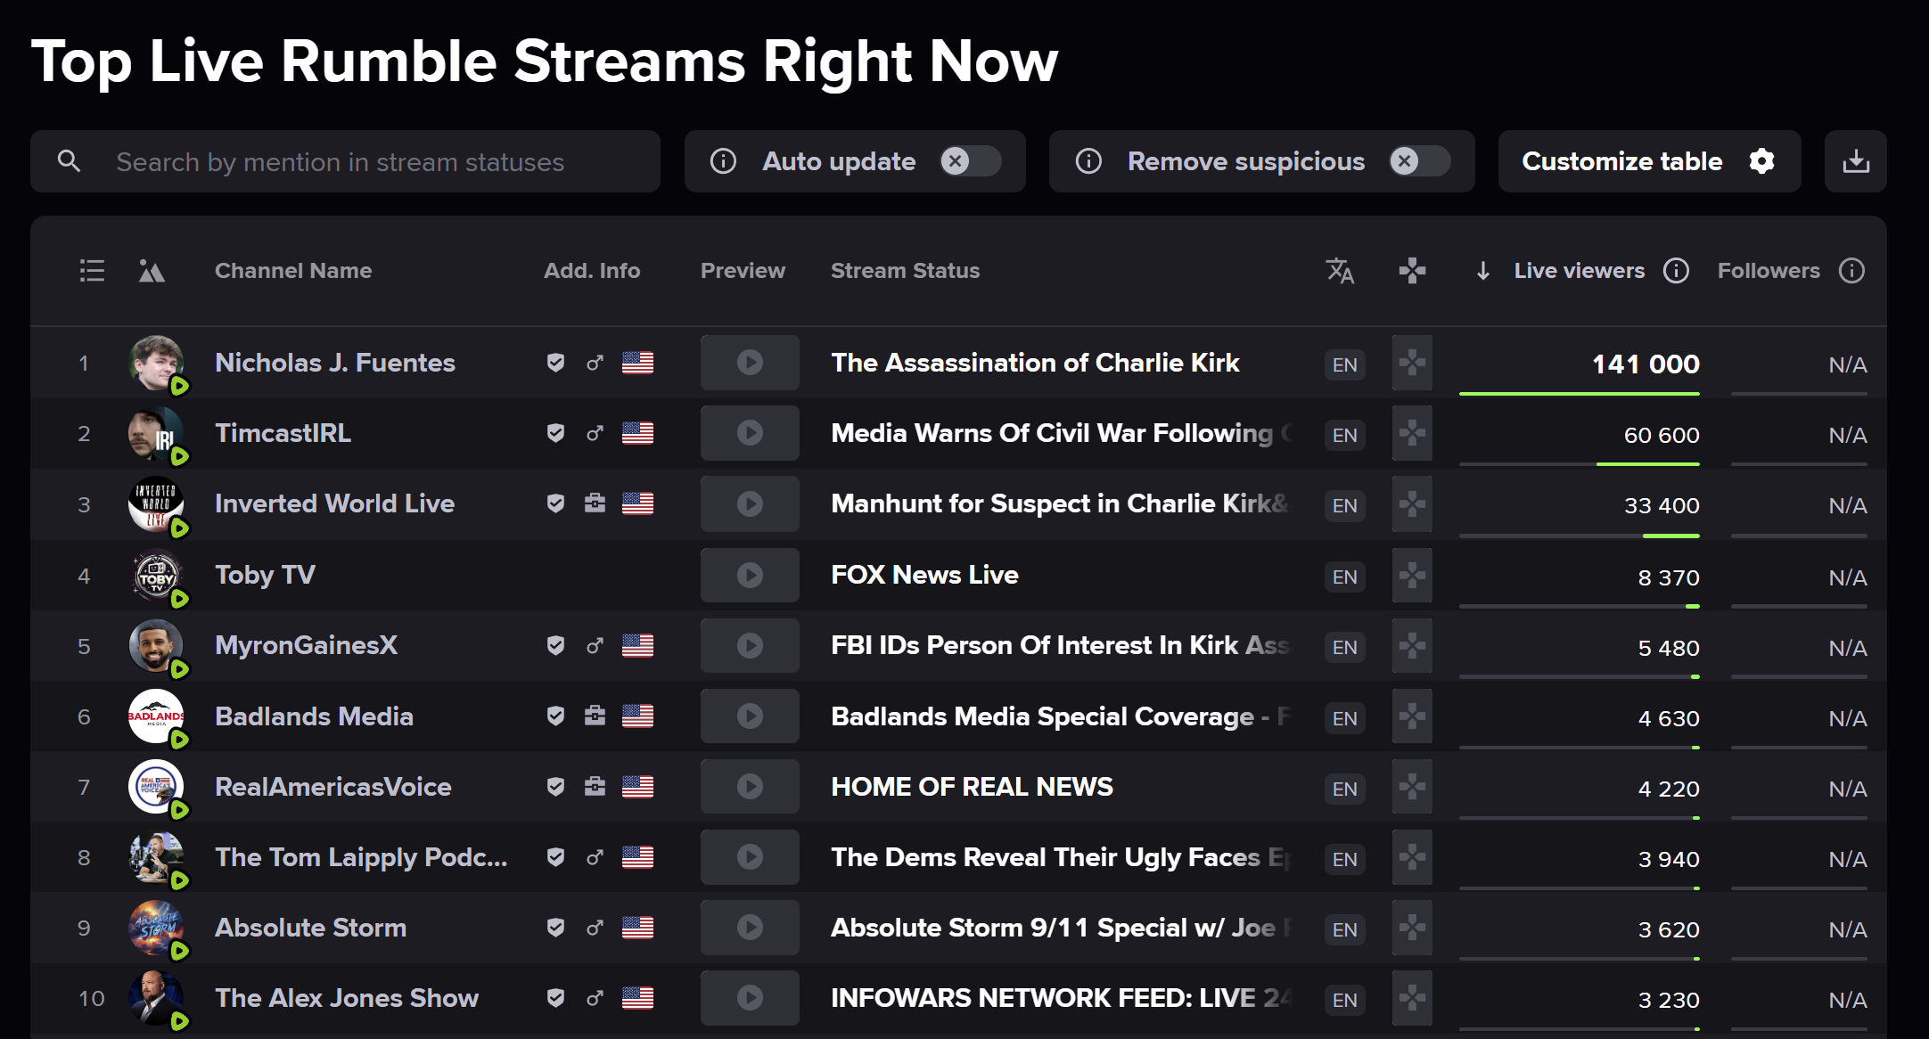This screenshot has height=1039, width=1929.
Task: Click the download table icon
Action: 1855,161
